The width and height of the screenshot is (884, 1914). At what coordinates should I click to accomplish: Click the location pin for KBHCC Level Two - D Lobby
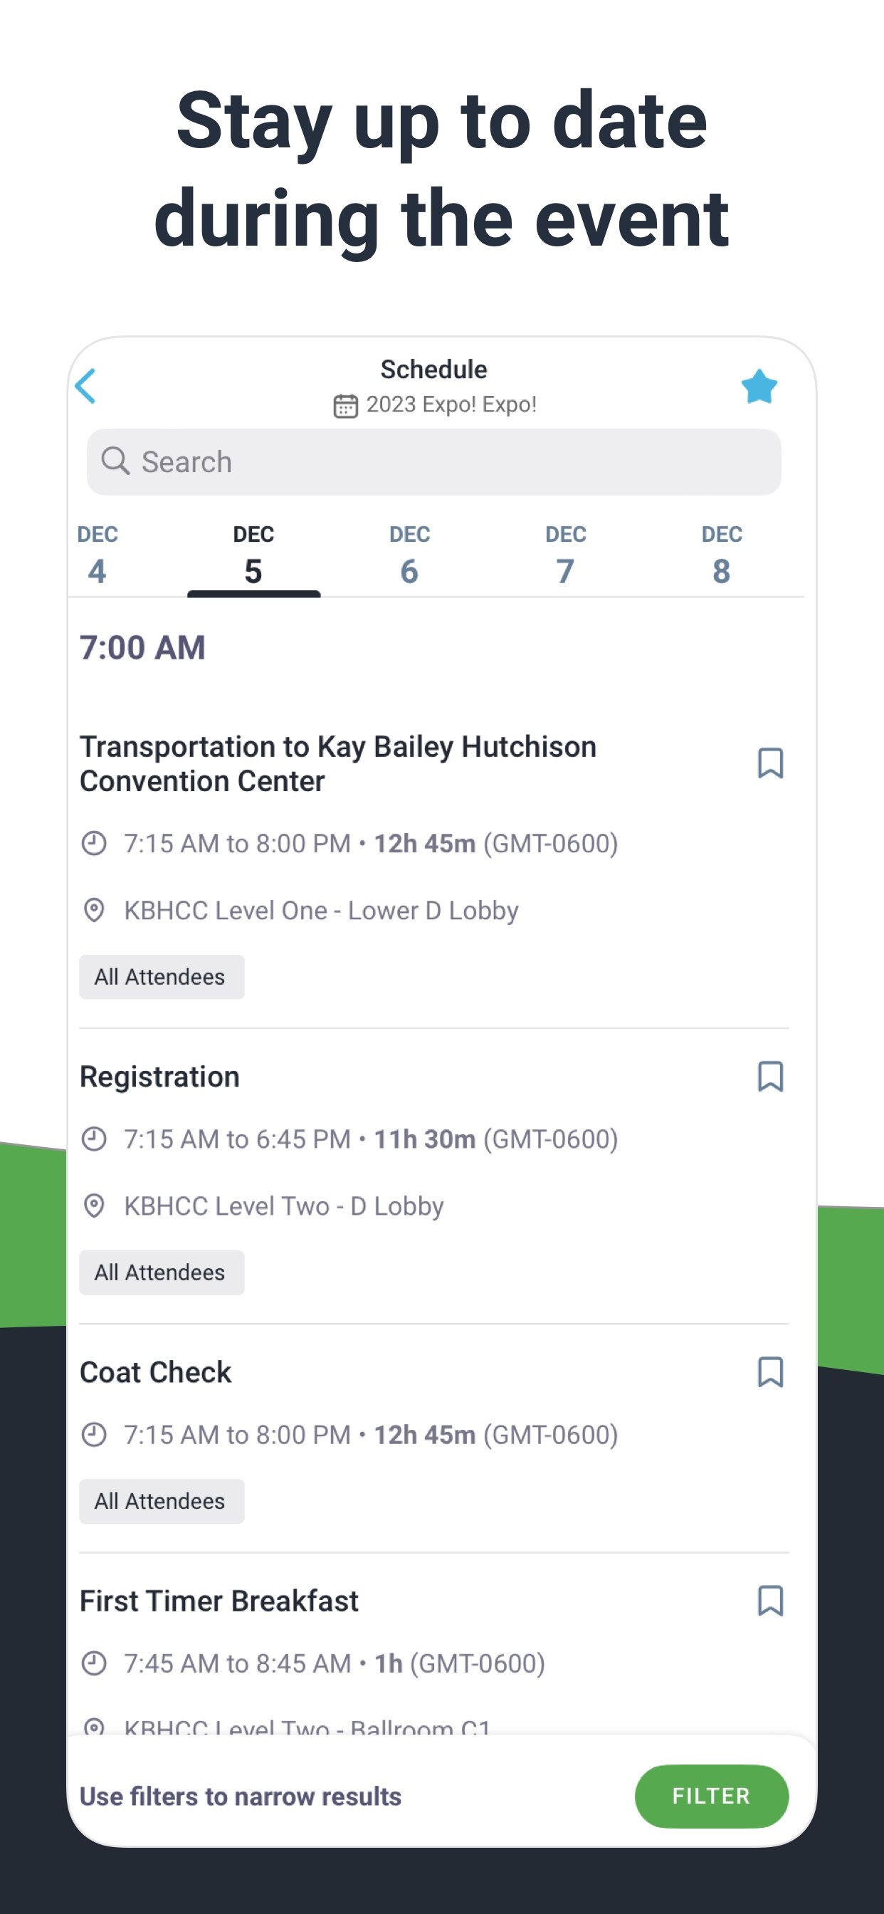coord(94,1206)
